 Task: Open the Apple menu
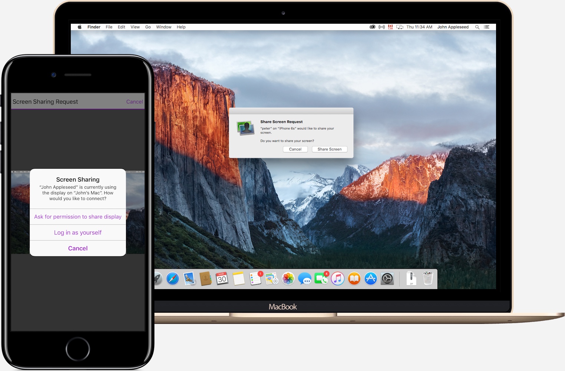(x=79, y=27)
